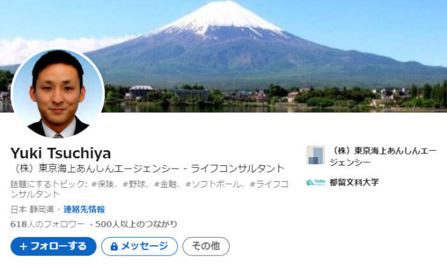Viewport: 447px width, 265px height.
Task: Open the 都留文科大学 university link
Action: pos(354,182)
